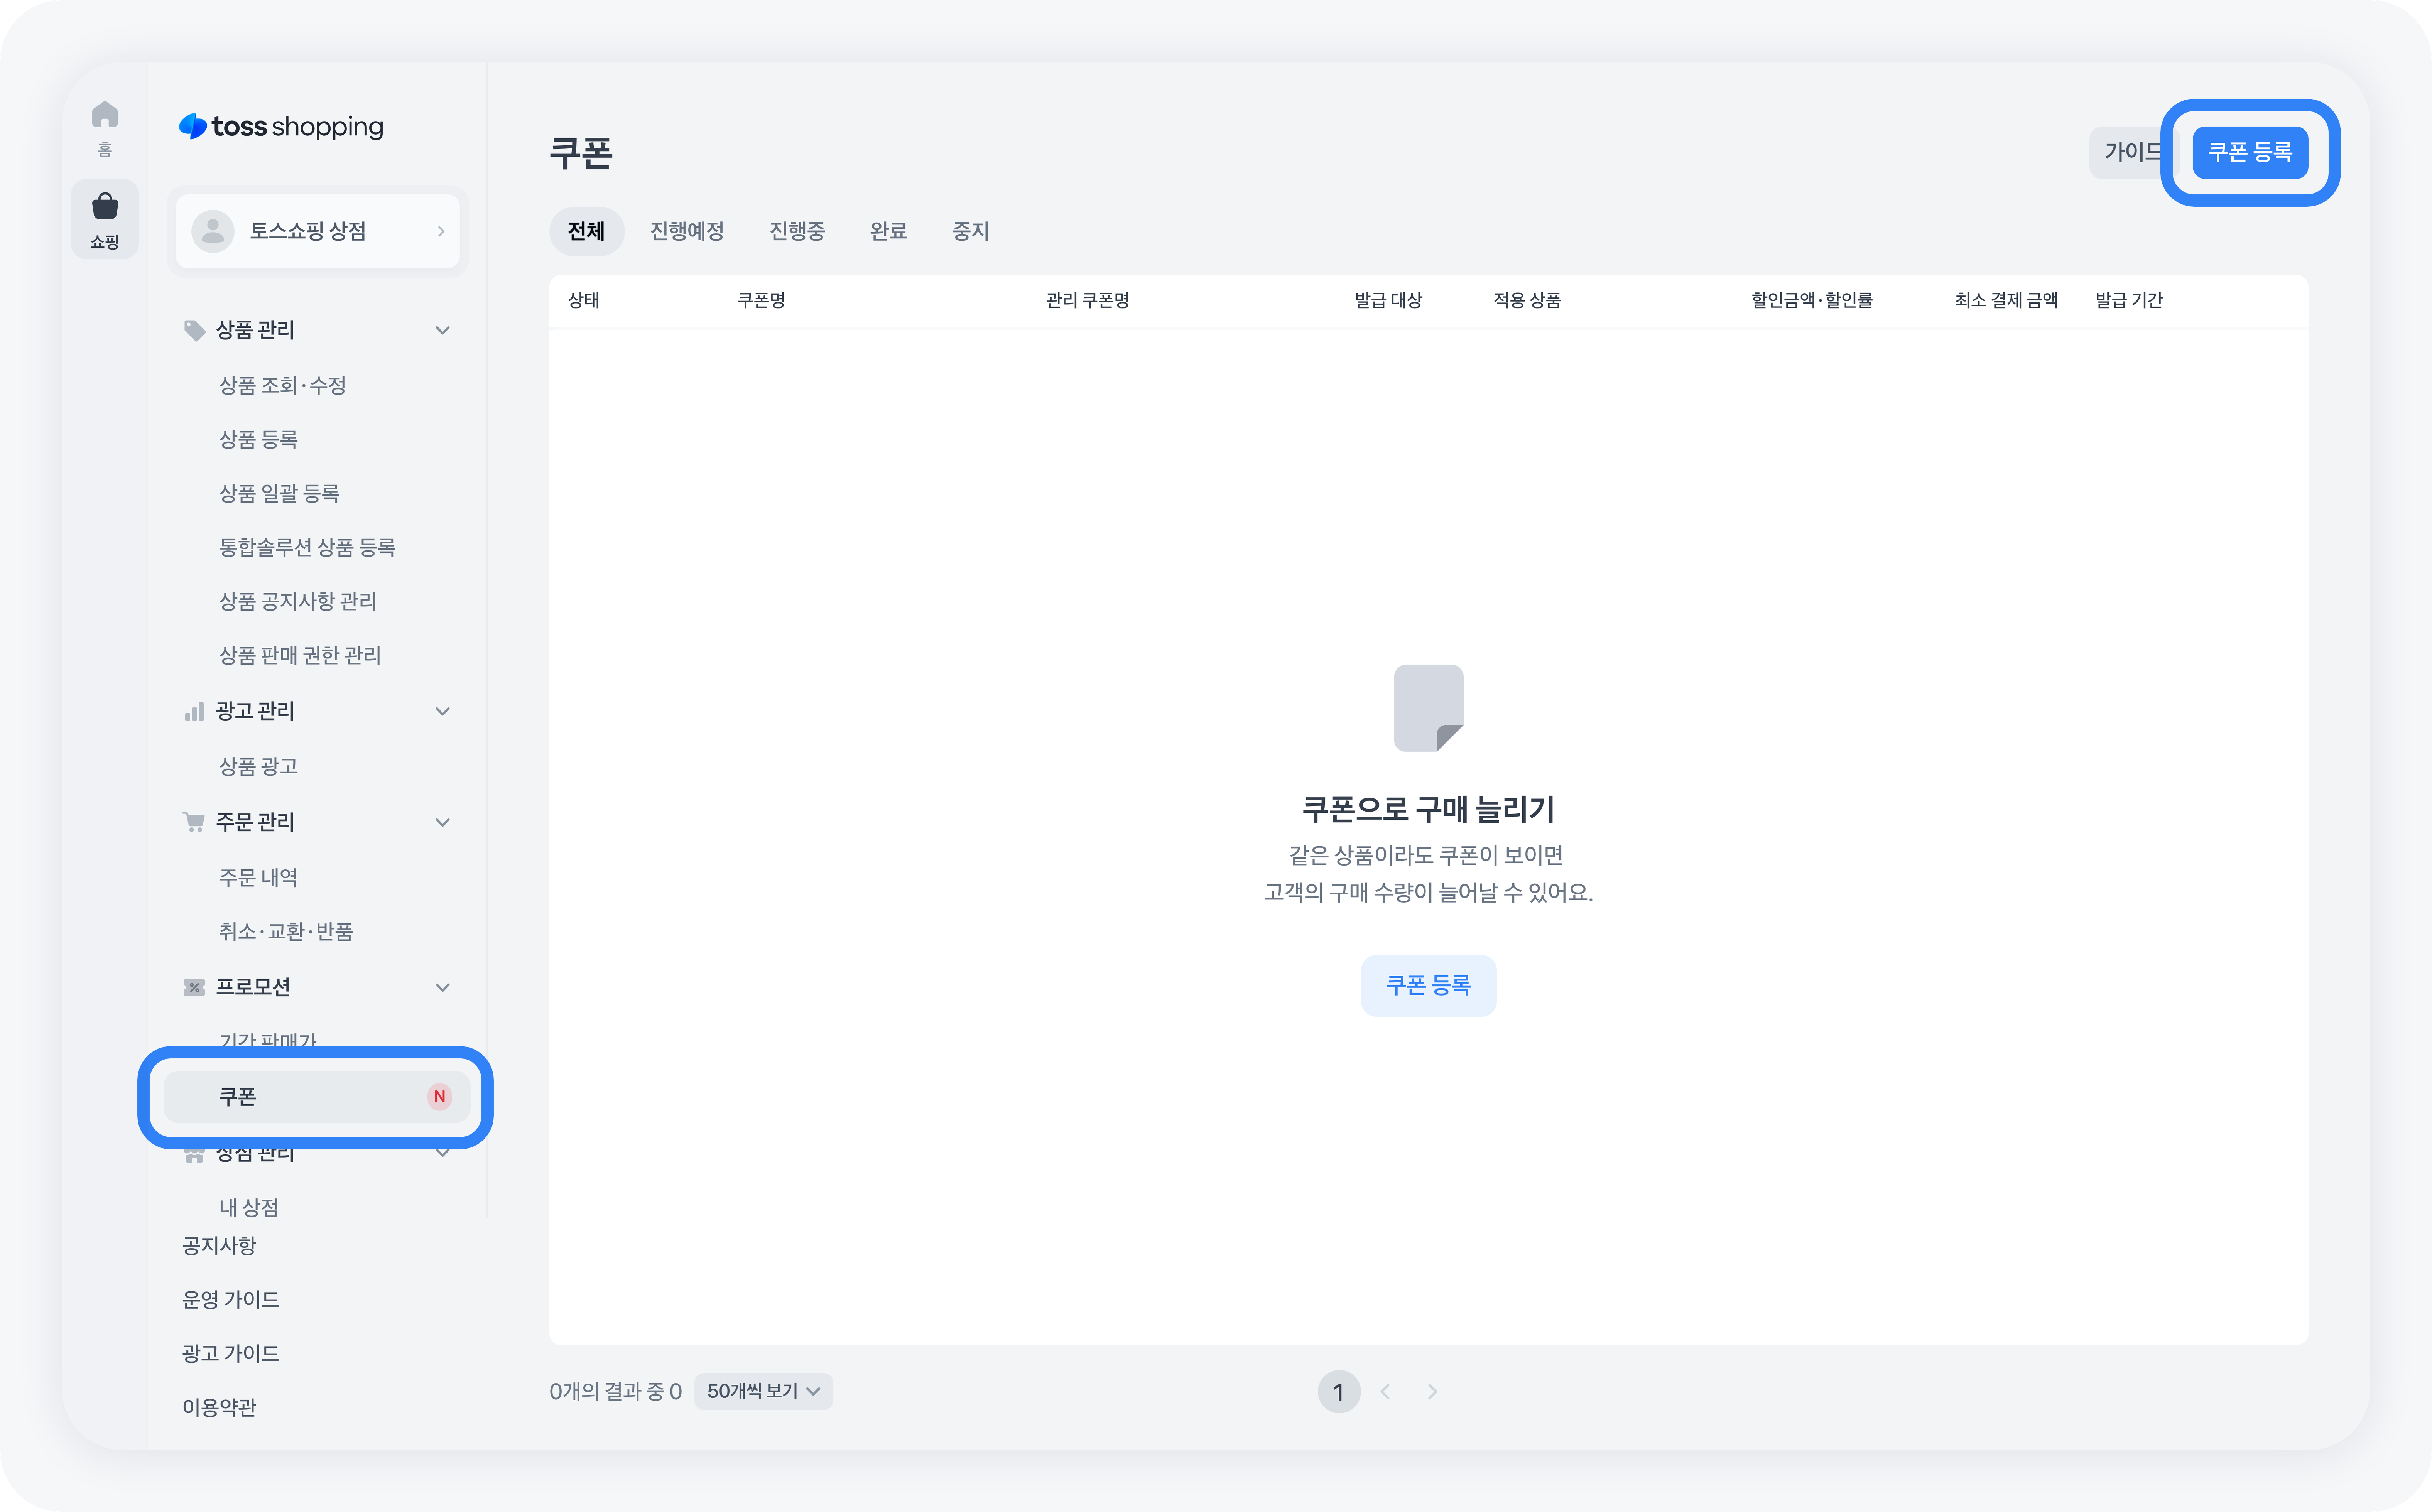Viewport: 2432px width, 1512px height.
Task: Collapse the 상품 관리 section
Action: pyautogui.click(x=442, y=330)
